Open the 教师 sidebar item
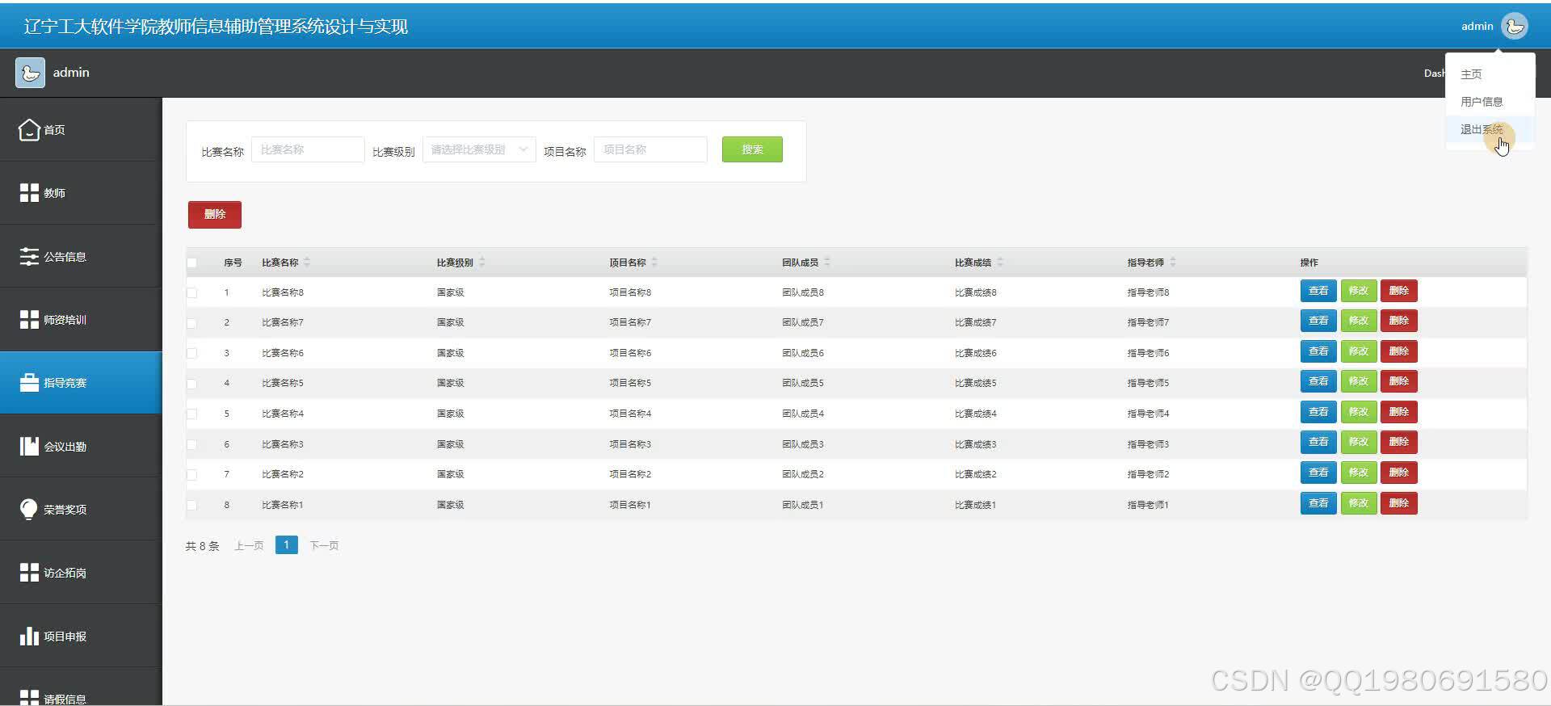 pyautogui.click(x=81, y=192)
